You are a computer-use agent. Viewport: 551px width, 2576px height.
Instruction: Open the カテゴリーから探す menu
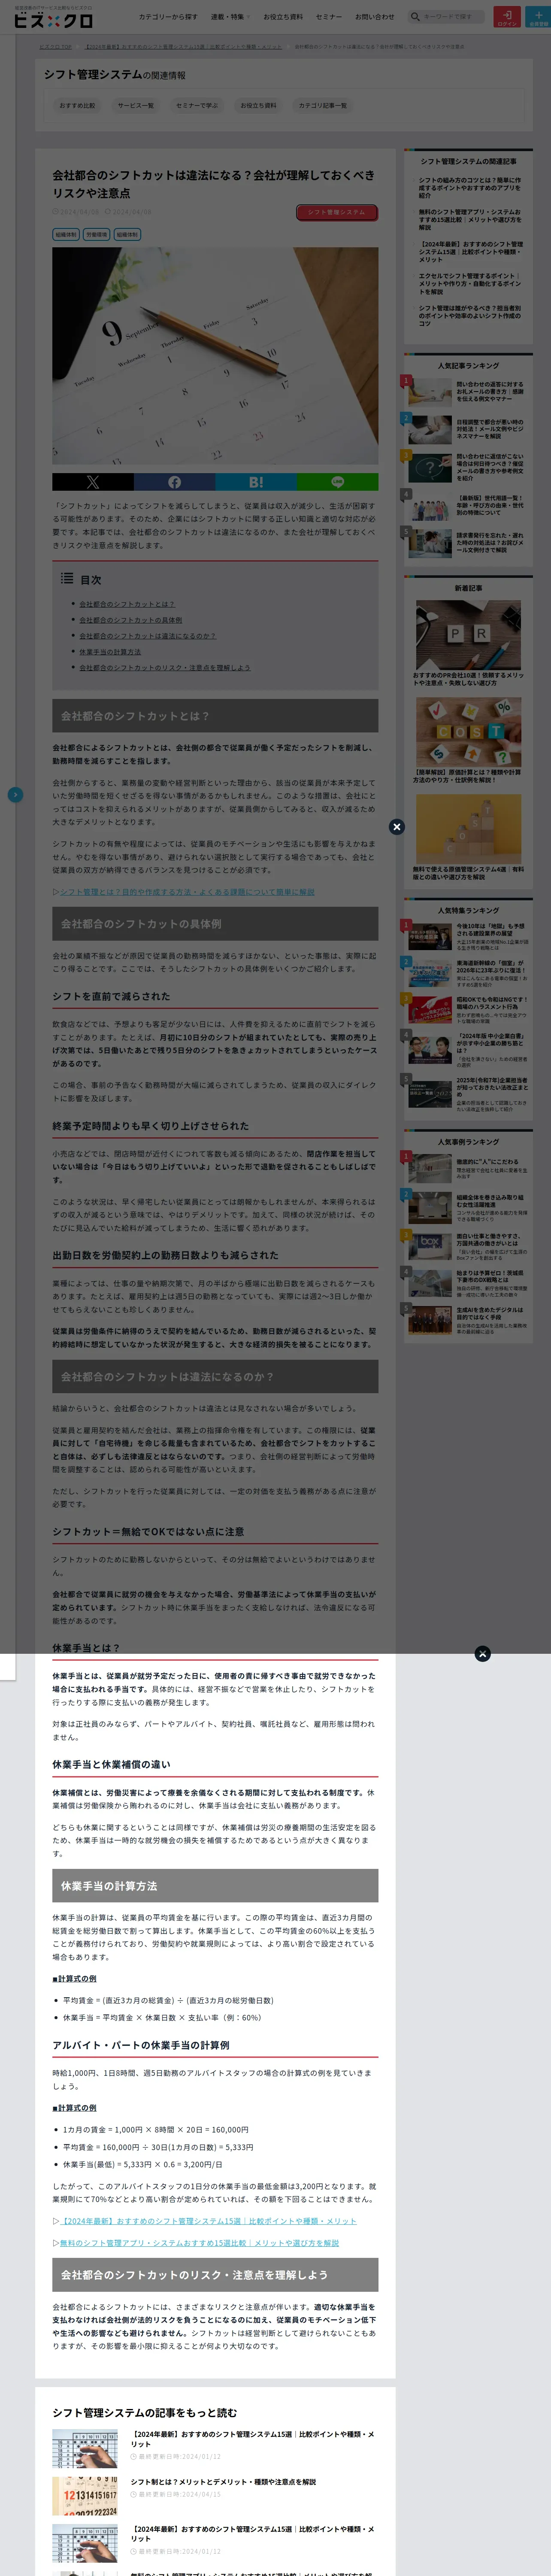pyautogui.click(x=167, y=17)
